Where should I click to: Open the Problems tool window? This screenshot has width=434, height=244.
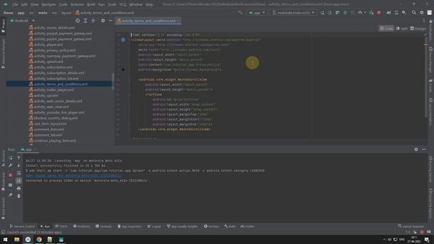point(81,226)
